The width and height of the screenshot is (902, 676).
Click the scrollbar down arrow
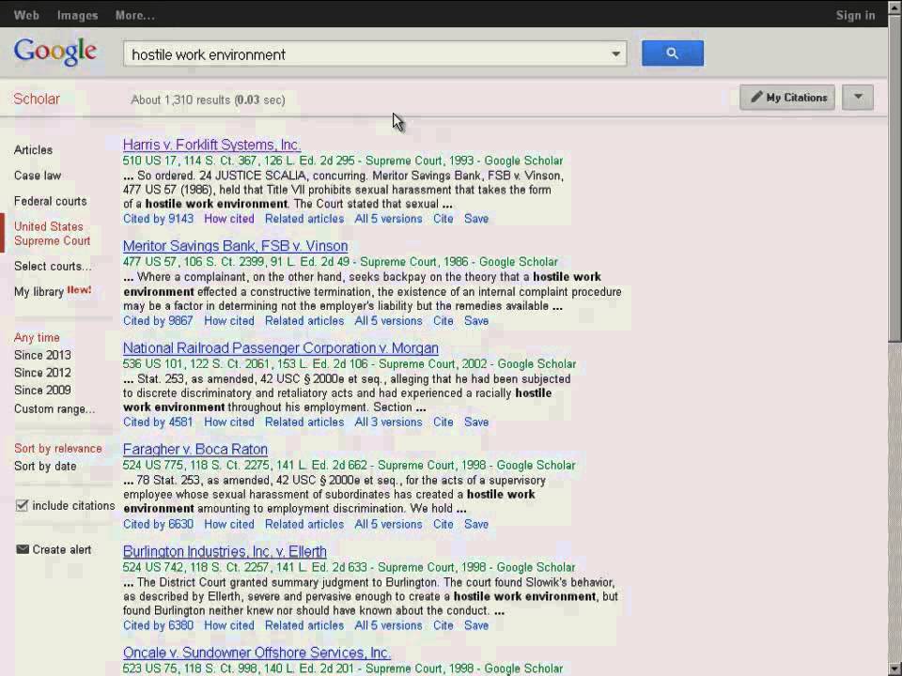pos(894,669)
